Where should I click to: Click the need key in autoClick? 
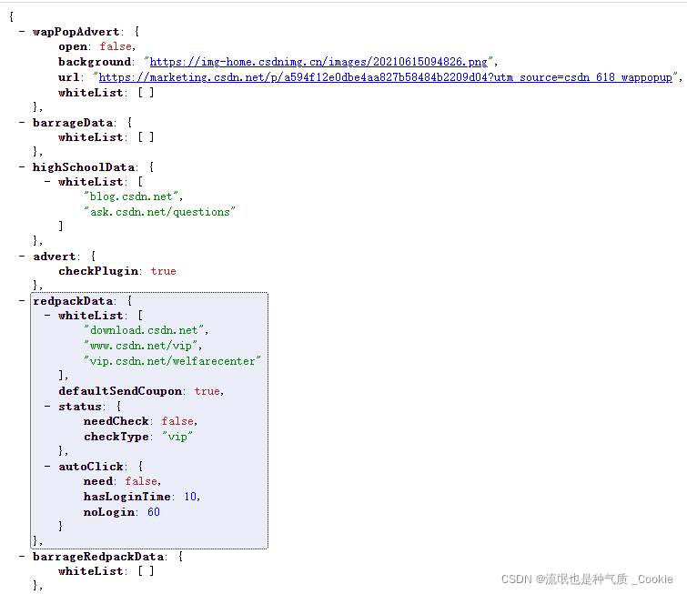98,481
